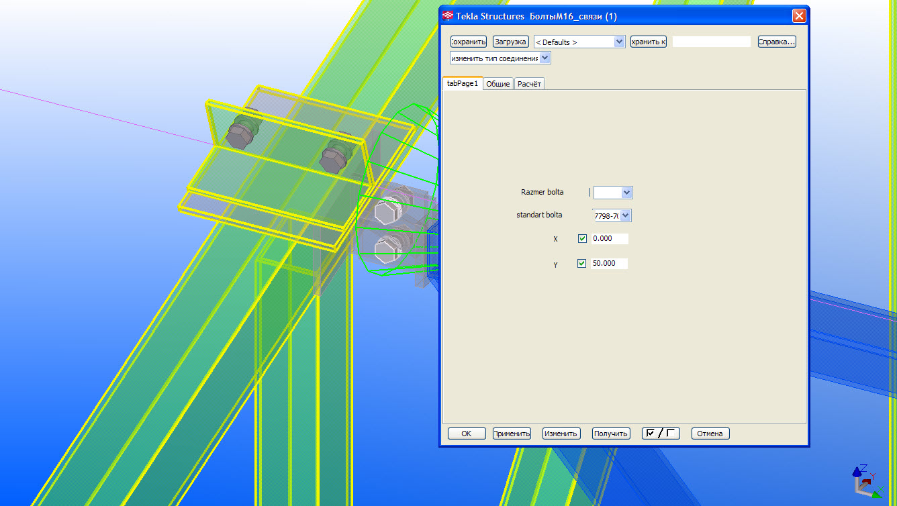Image resolution: width=897 pixels, height=506 pixels.
Task: Click the XYZ coordinate axis icon
Action: tap(865, 480)
